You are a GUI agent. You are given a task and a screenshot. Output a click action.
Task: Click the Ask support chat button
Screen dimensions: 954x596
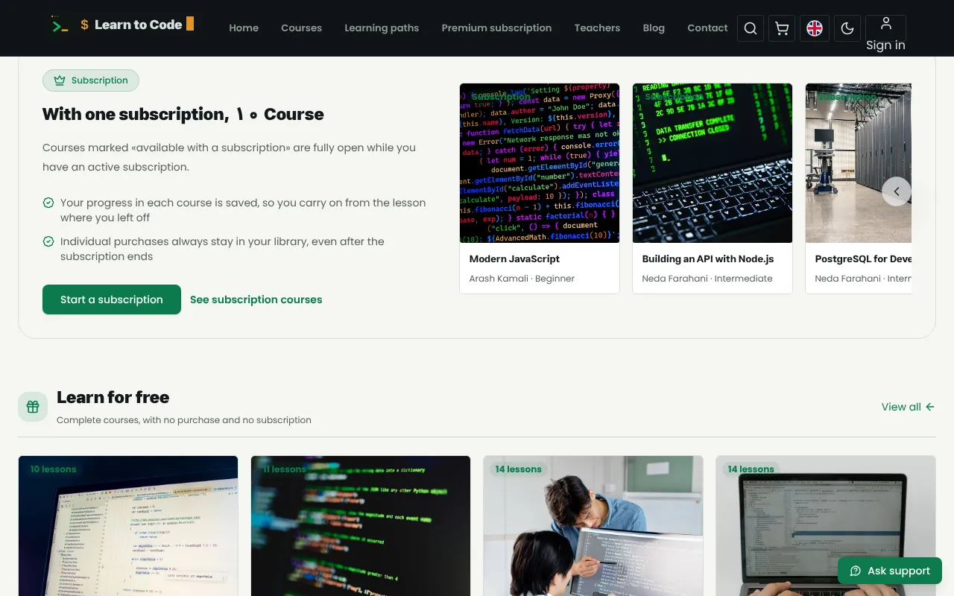point(890,571)
